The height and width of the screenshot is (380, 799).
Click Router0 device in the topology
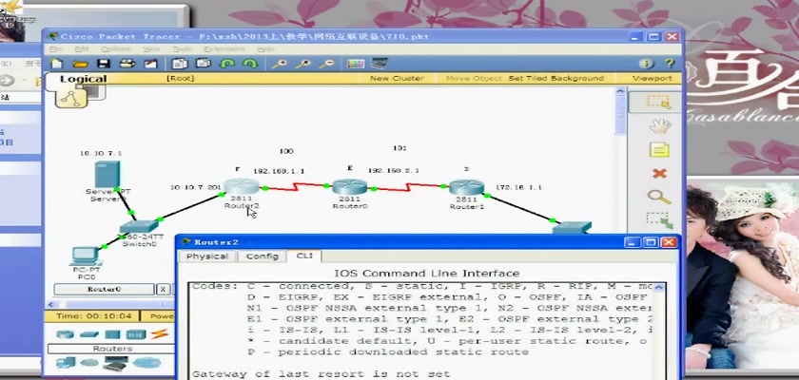pyautogui.click(x=350, y=186)
